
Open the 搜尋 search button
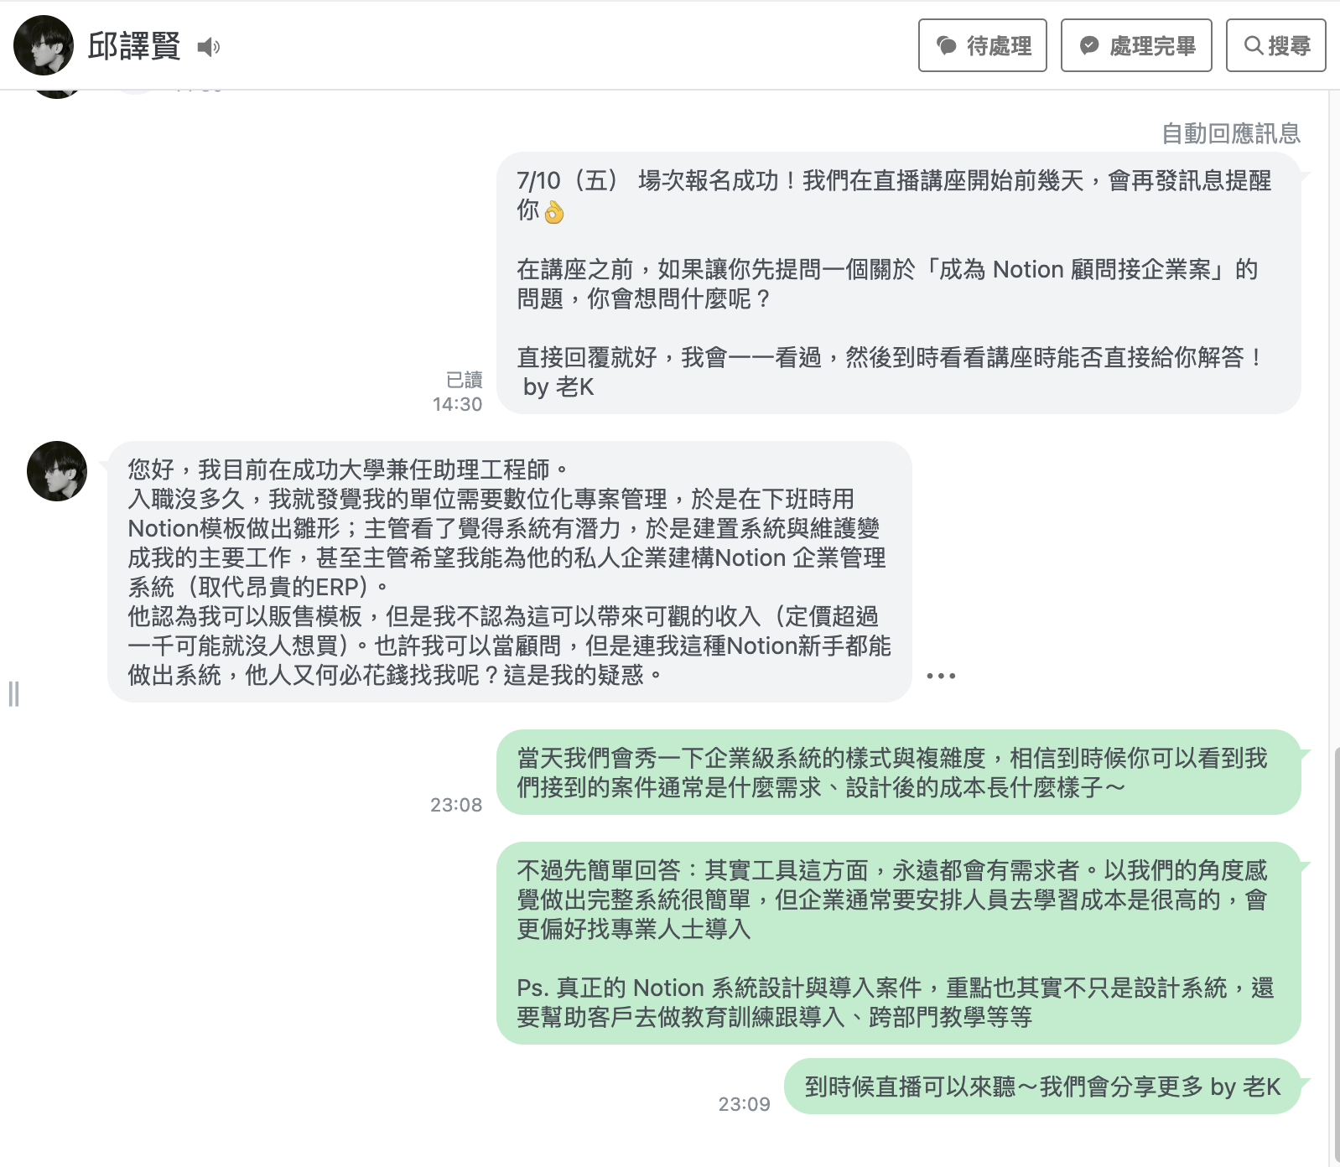click(1276, 45)
